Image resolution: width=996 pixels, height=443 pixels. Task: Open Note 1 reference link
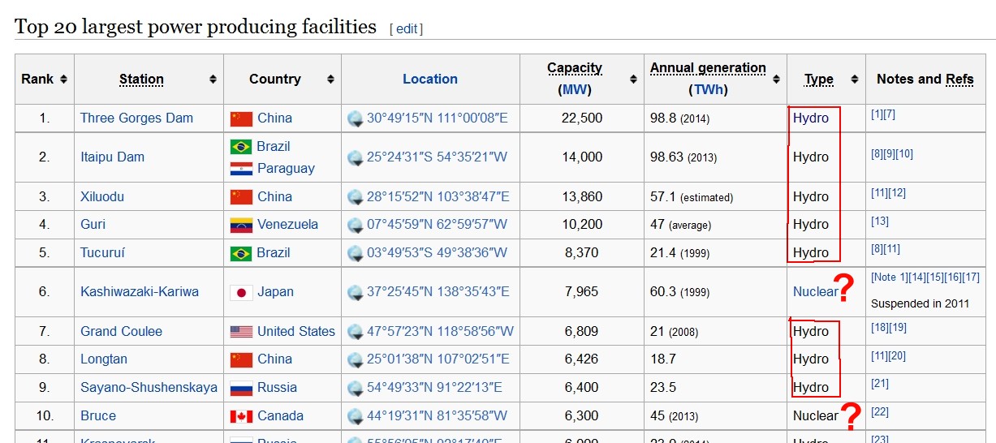pos(889,277)
